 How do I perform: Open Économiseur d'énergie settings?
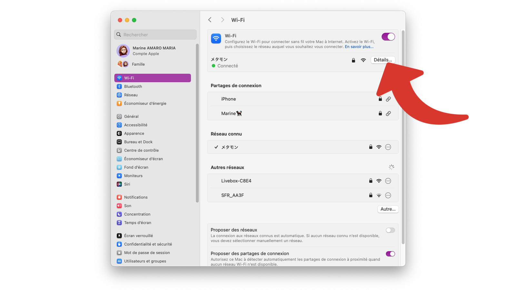point(145,103)
